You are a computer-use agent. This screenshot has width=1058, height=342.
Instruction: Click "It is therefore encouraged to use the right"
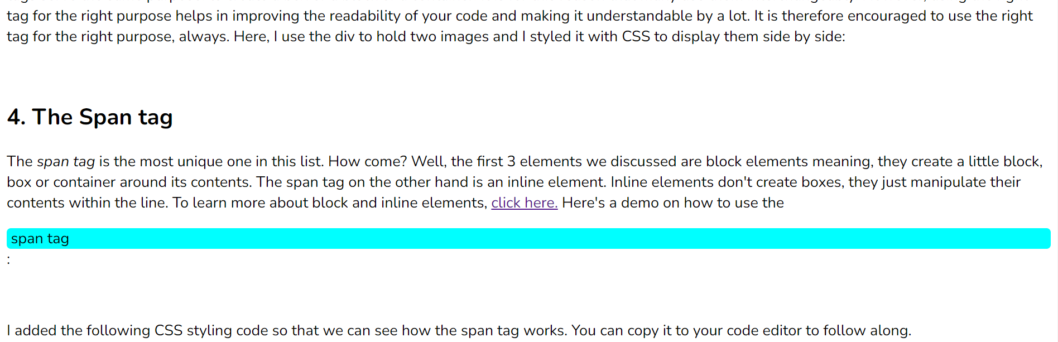(893, 16)
